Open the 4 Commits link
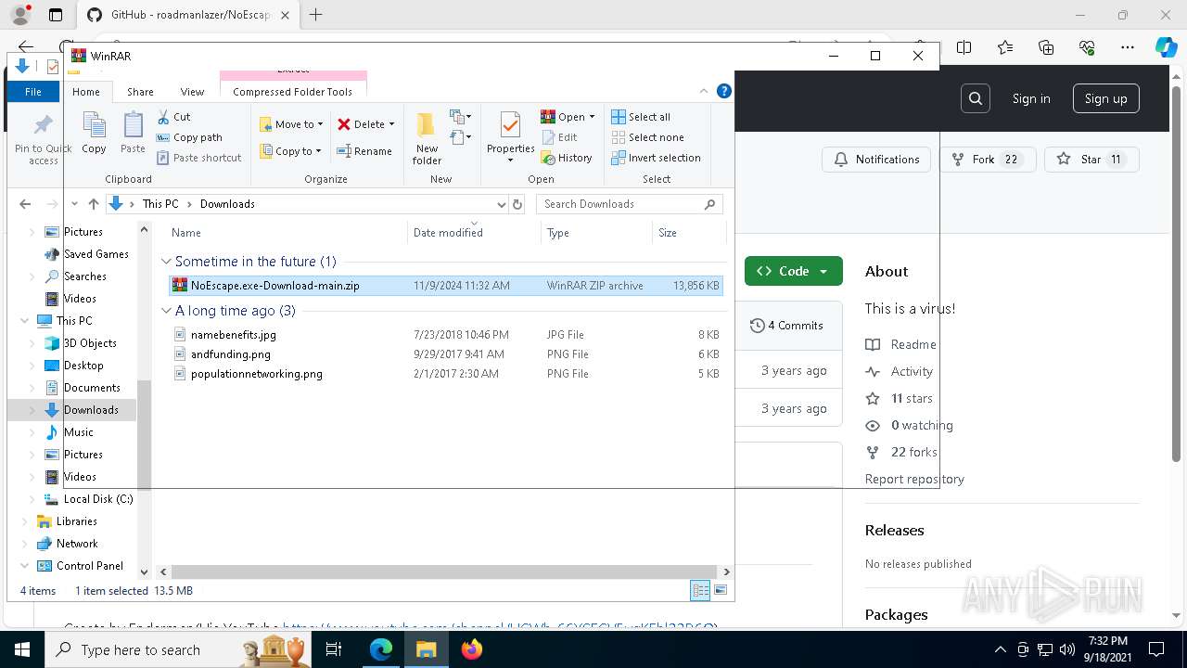This screenshot has height=668, width=1187. 786,326
